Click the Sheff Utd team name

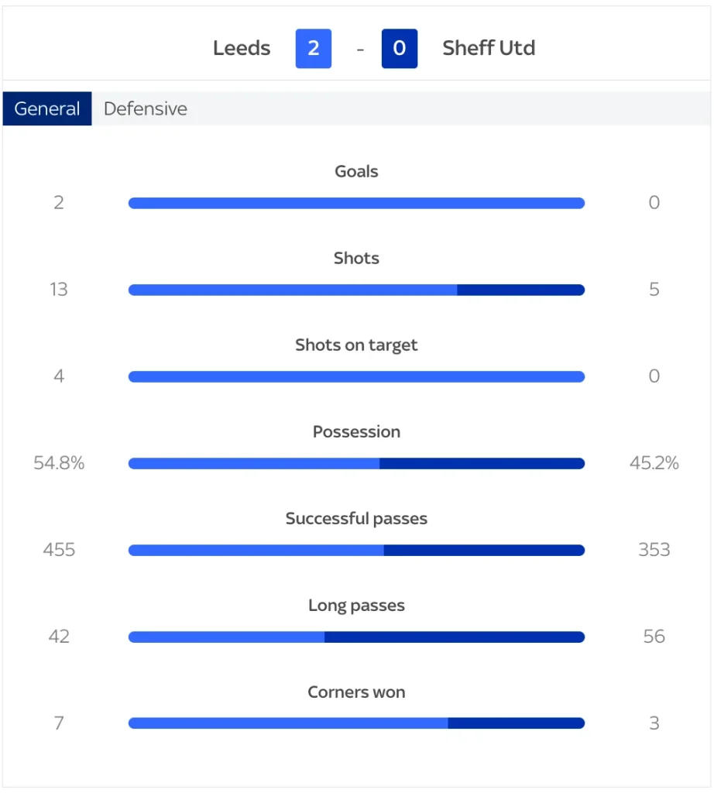(x=489, y=48)
